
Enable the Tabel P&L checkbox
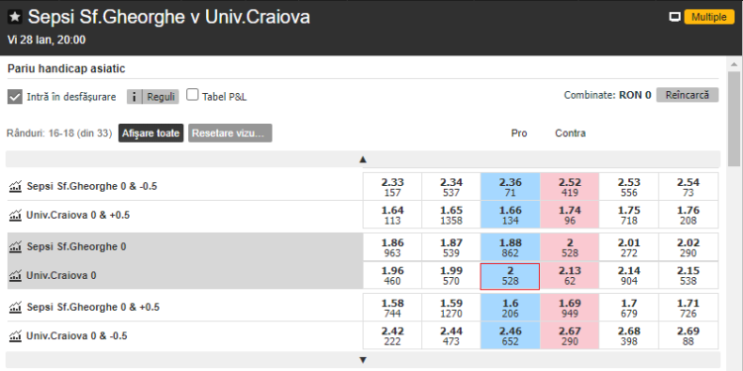192,95
